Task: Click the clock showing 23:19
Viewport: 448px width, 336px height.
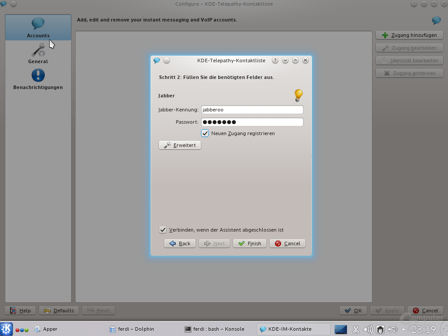Action: click(x=424, y=329)
